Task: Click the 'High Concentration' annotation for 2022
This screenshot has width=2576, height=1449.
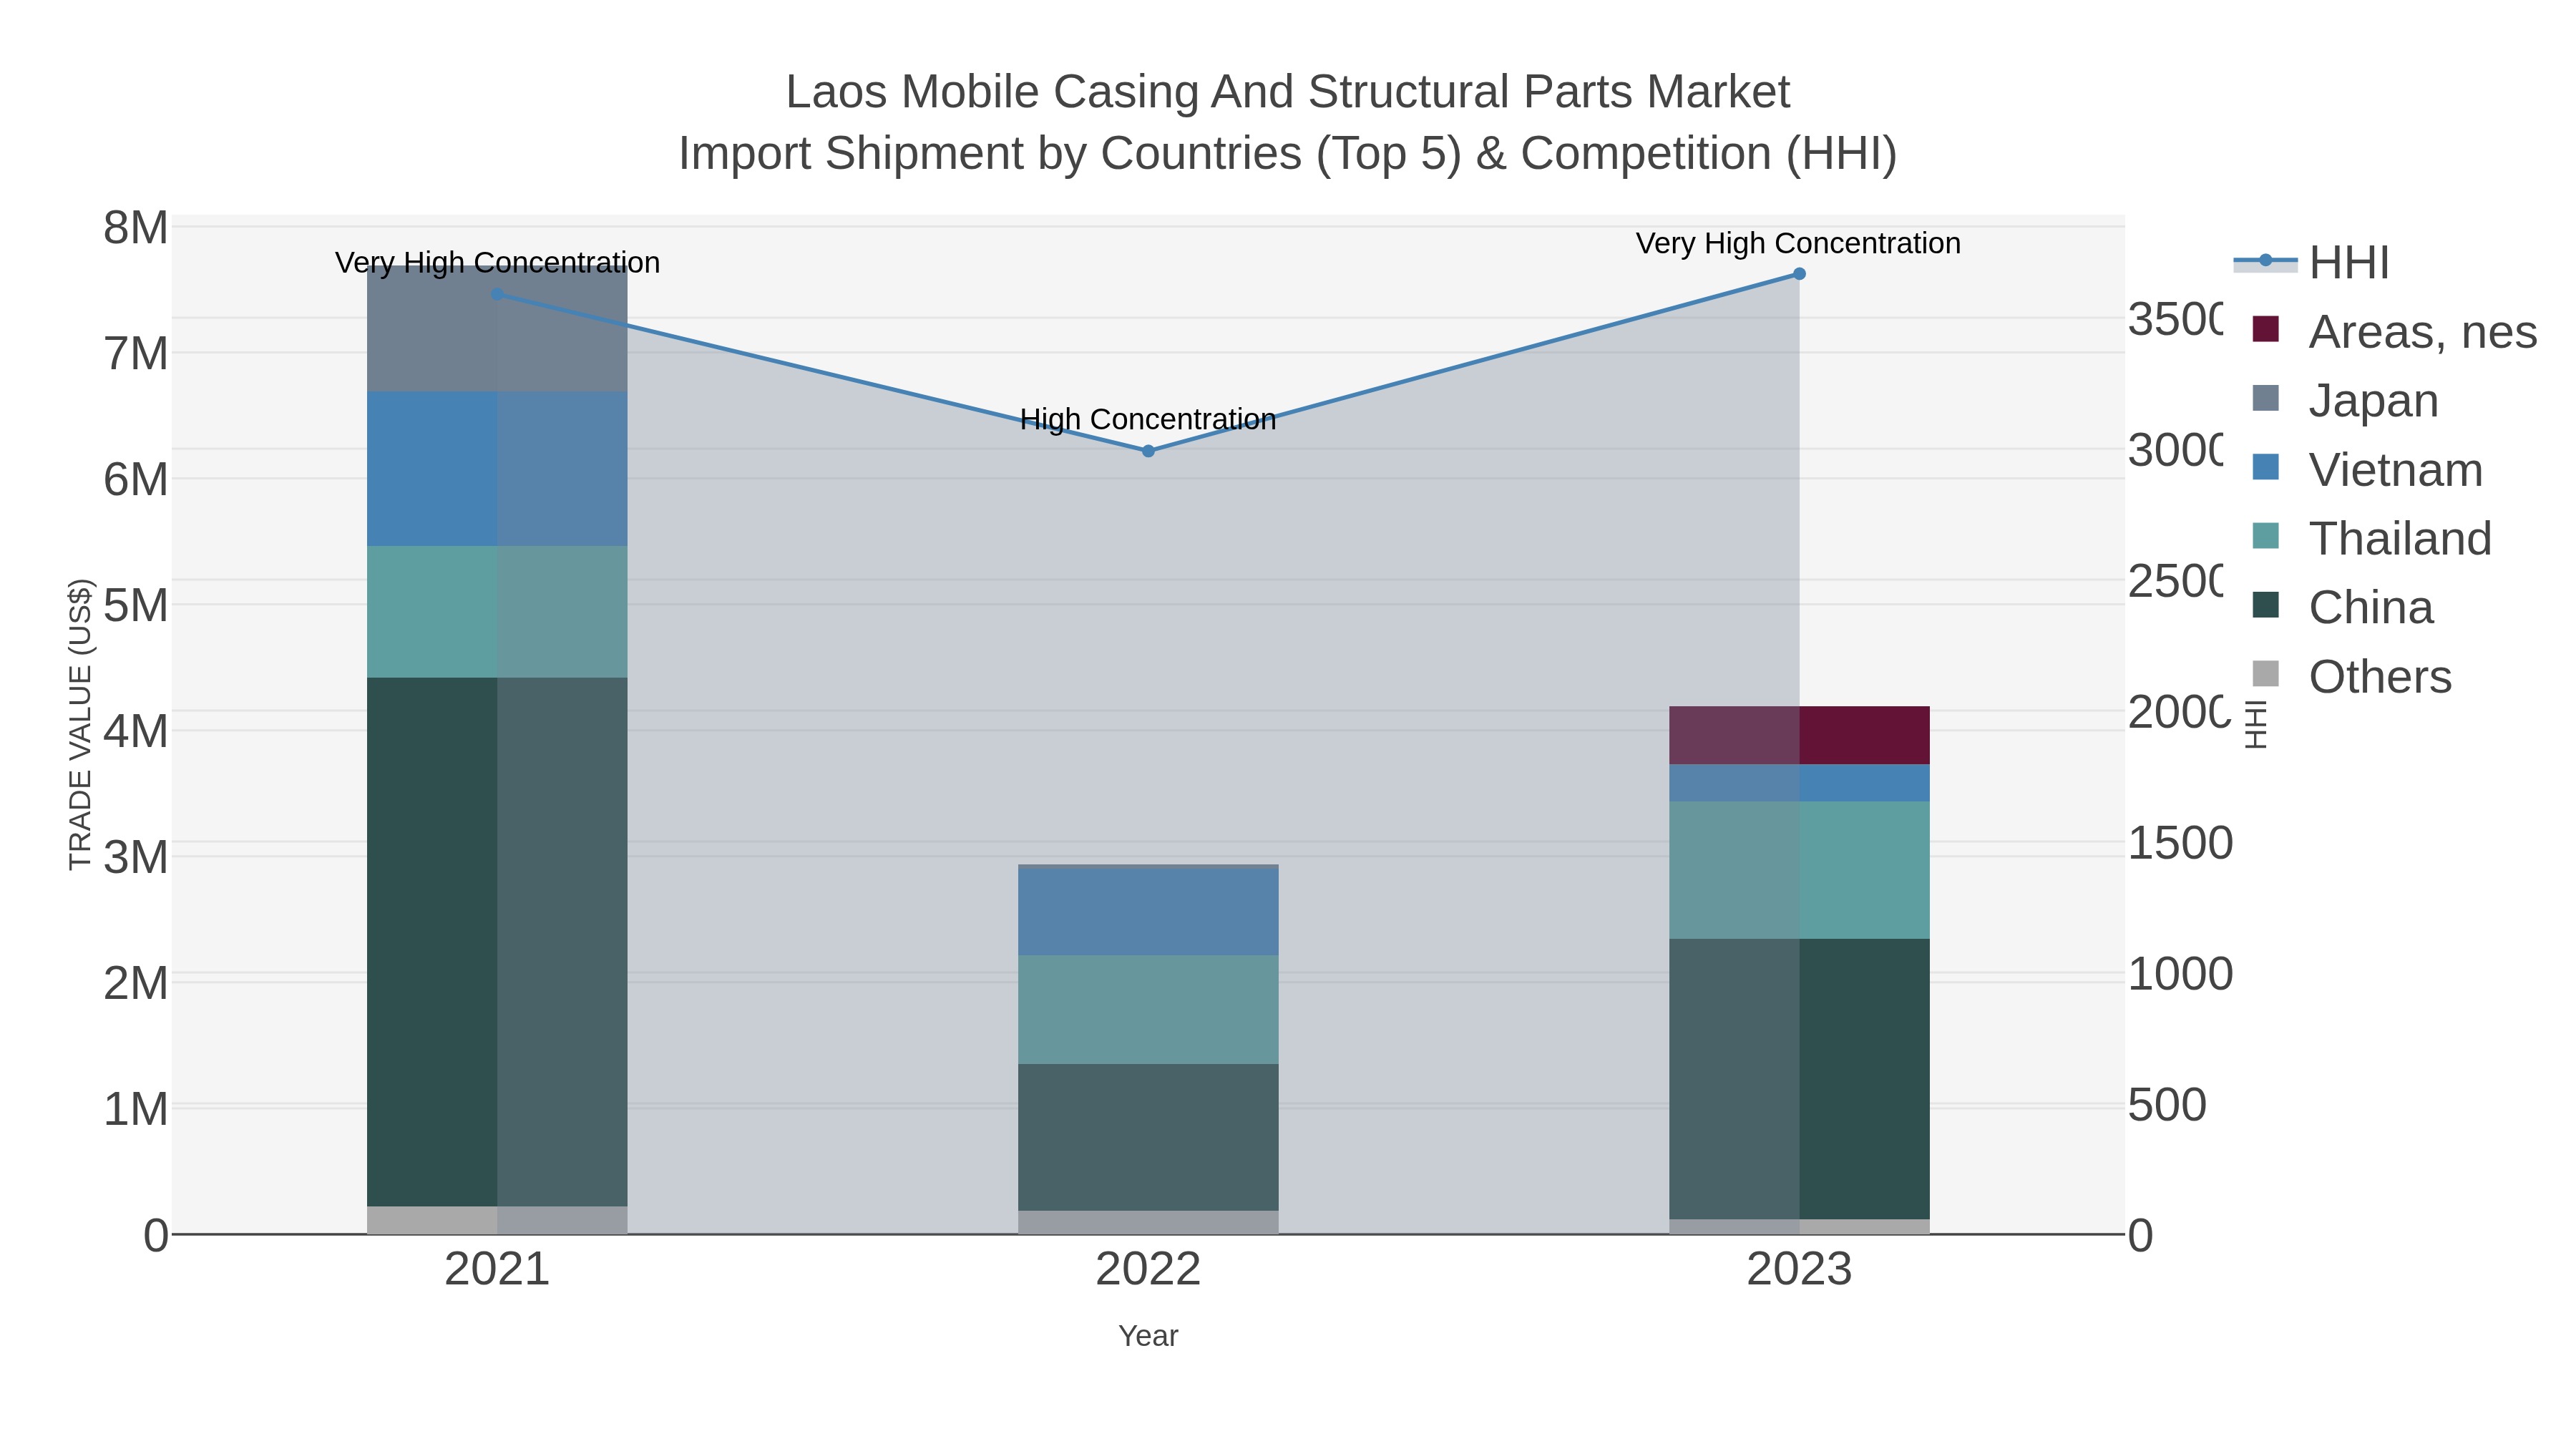Action: click(x=1148, y=419)
